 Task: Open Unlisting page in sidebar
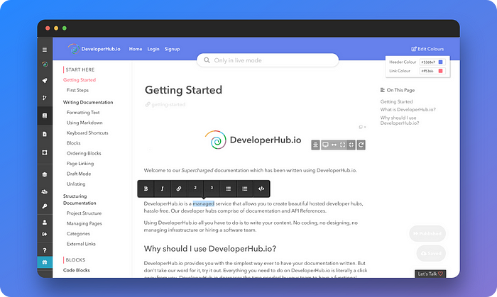[76, 184]
